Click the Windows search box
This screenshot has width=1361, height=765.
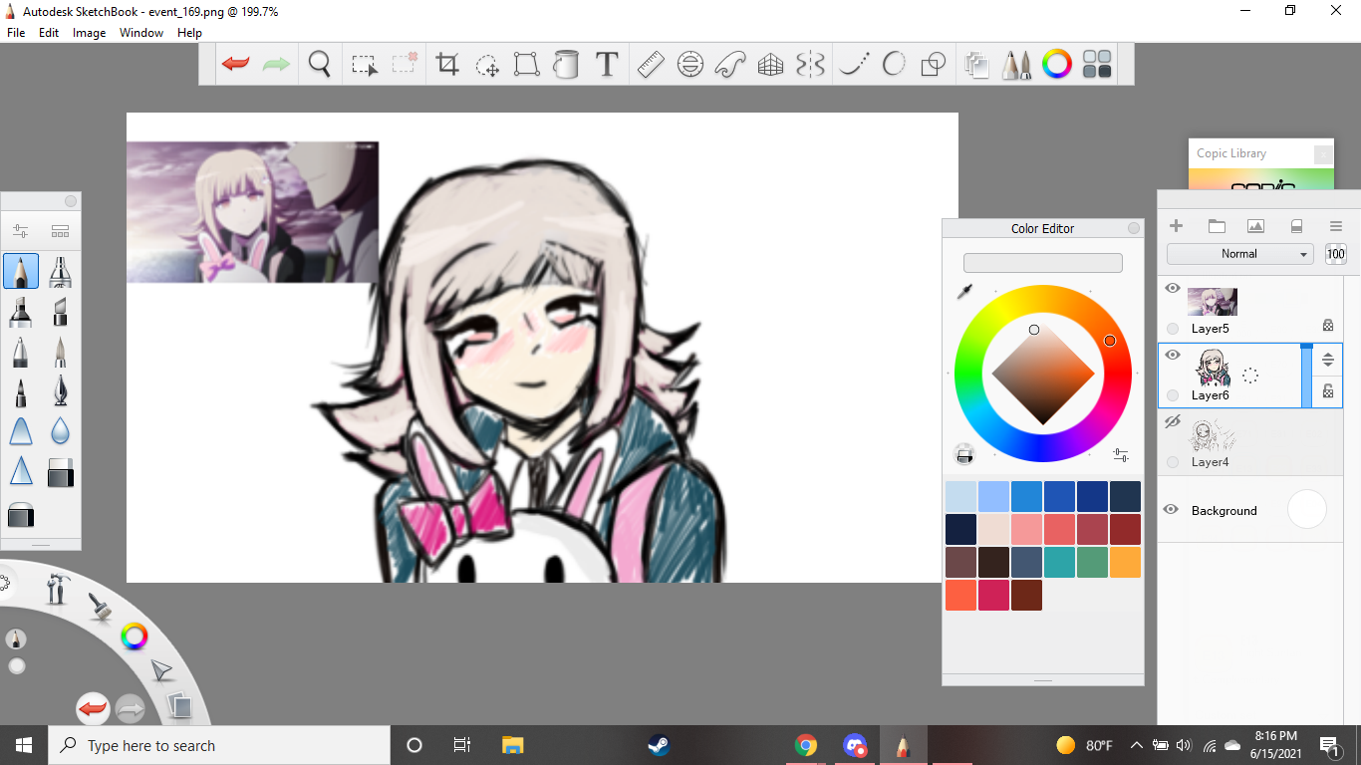pos(219,745)
